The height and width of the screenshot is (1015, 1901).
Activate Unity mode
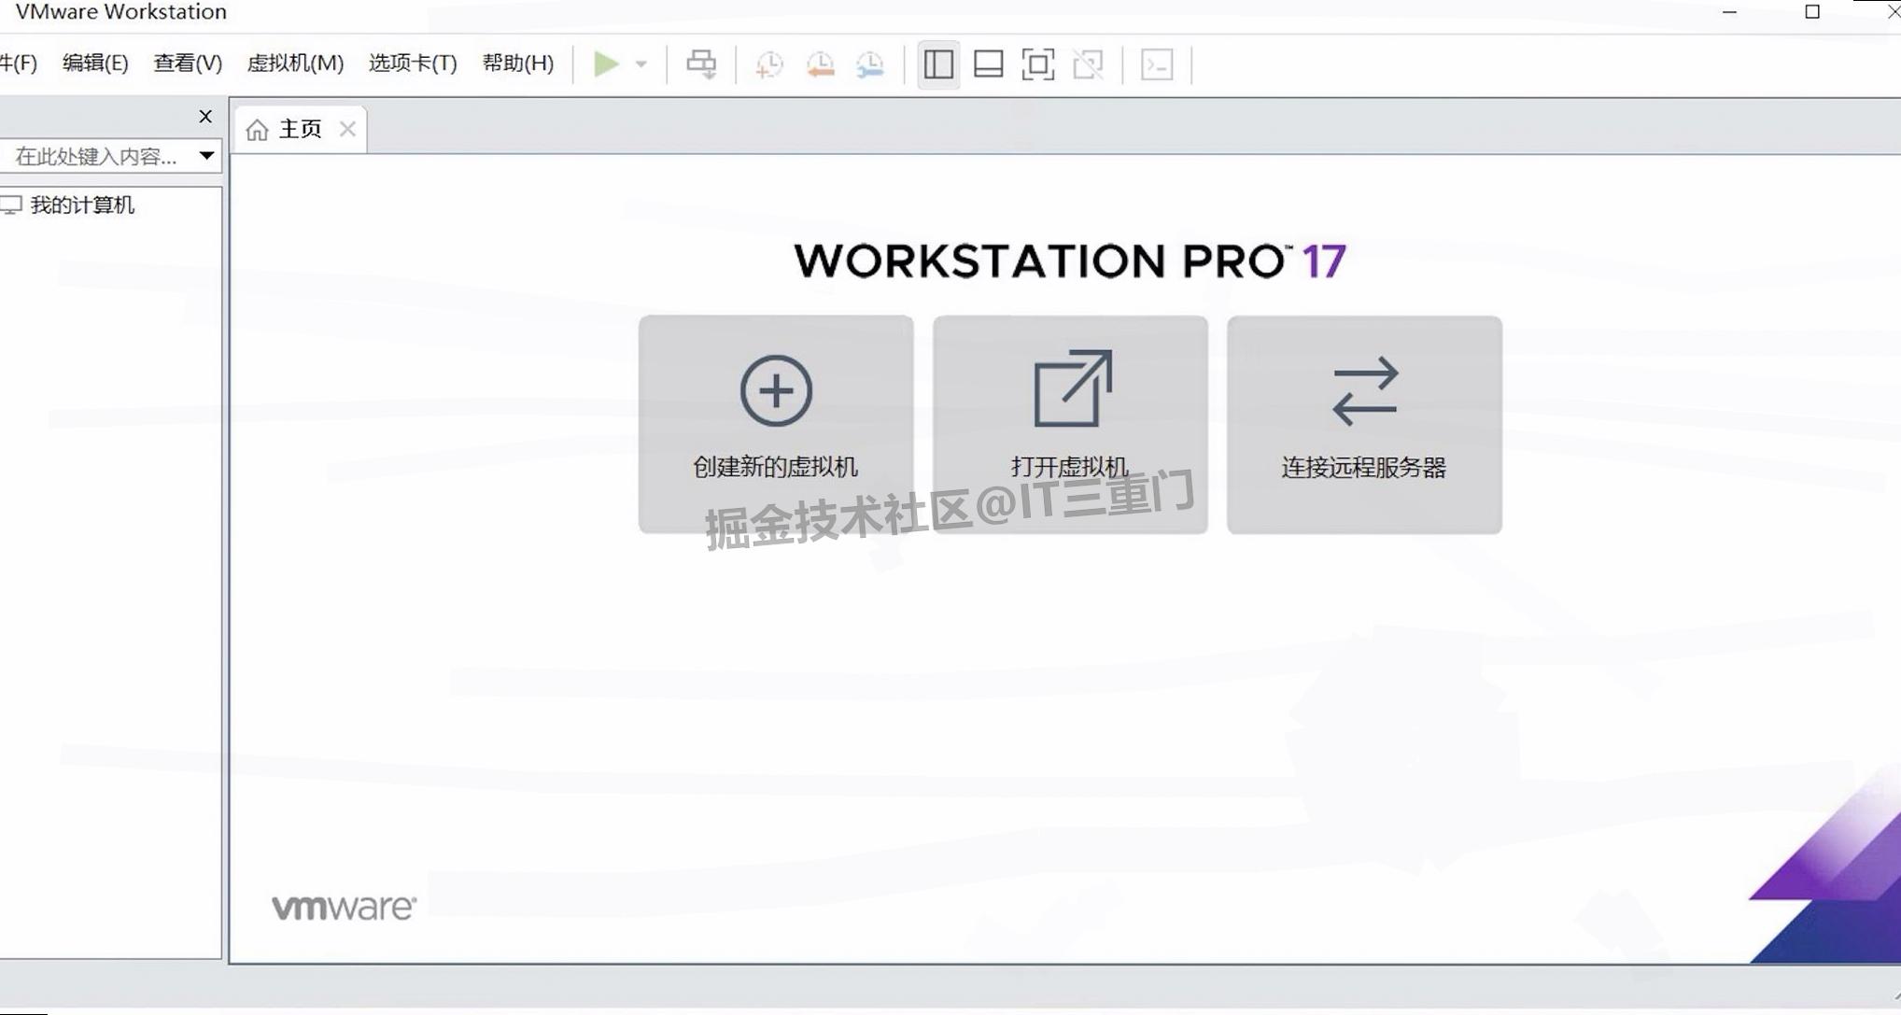[x=1089, y=63]
